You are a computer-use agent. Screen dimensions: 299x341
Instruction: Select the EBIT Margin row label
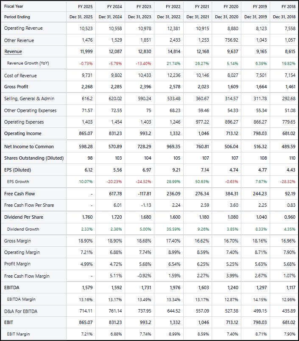[x=18, y=334]
